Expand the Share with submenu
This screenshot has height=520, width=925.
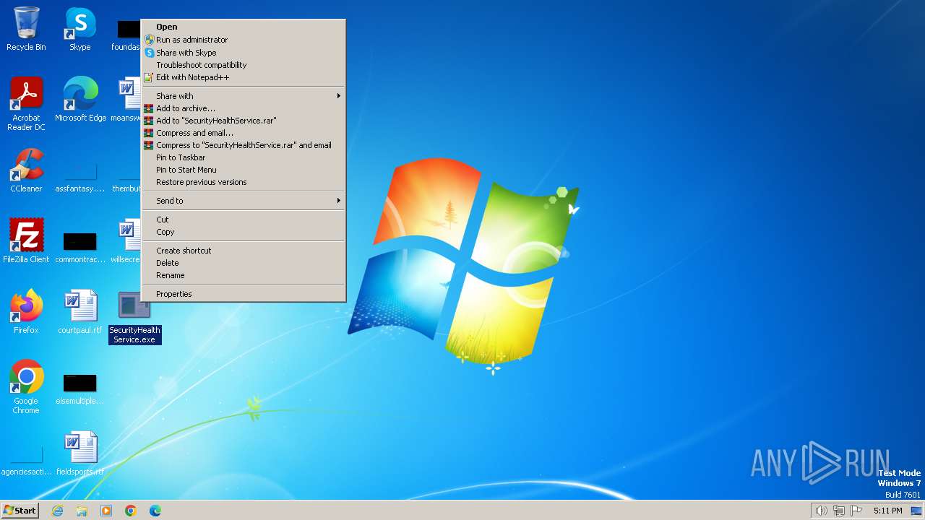click(244, 96)
